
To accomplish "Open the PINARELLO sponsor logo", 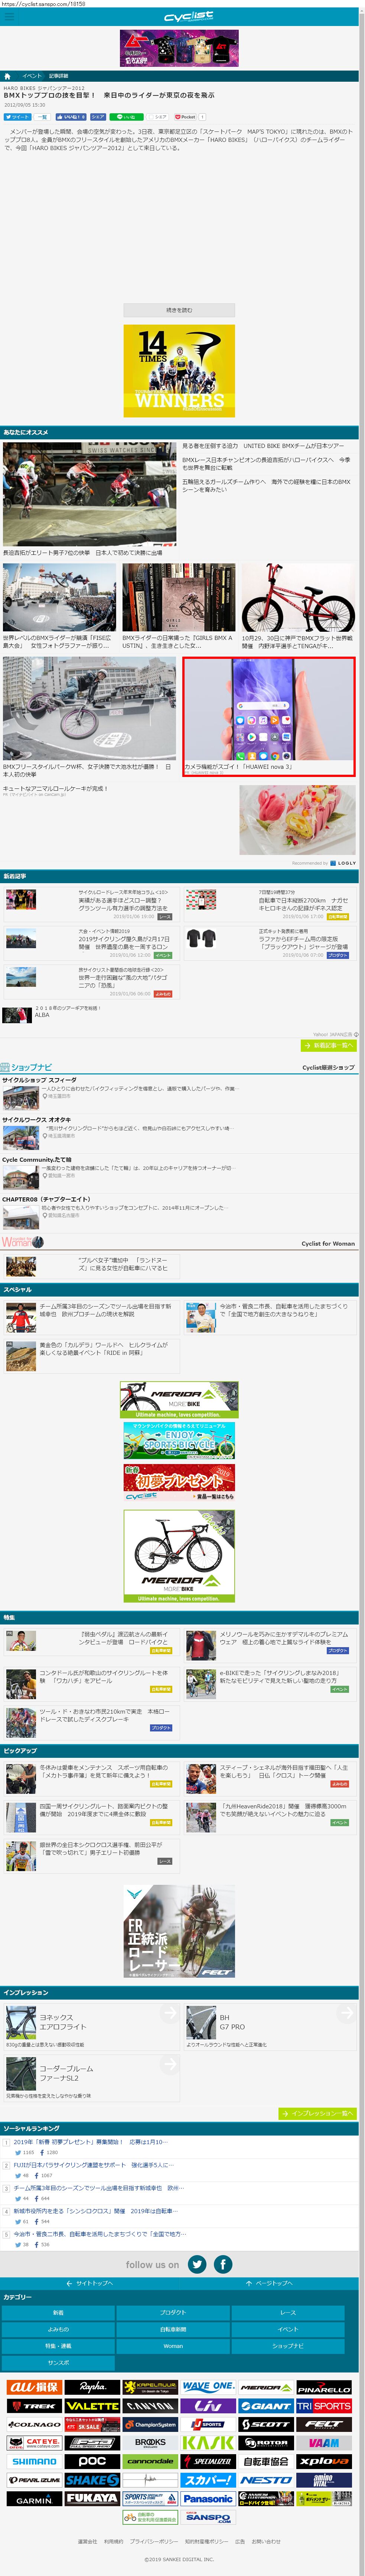I will point(324,2387).
